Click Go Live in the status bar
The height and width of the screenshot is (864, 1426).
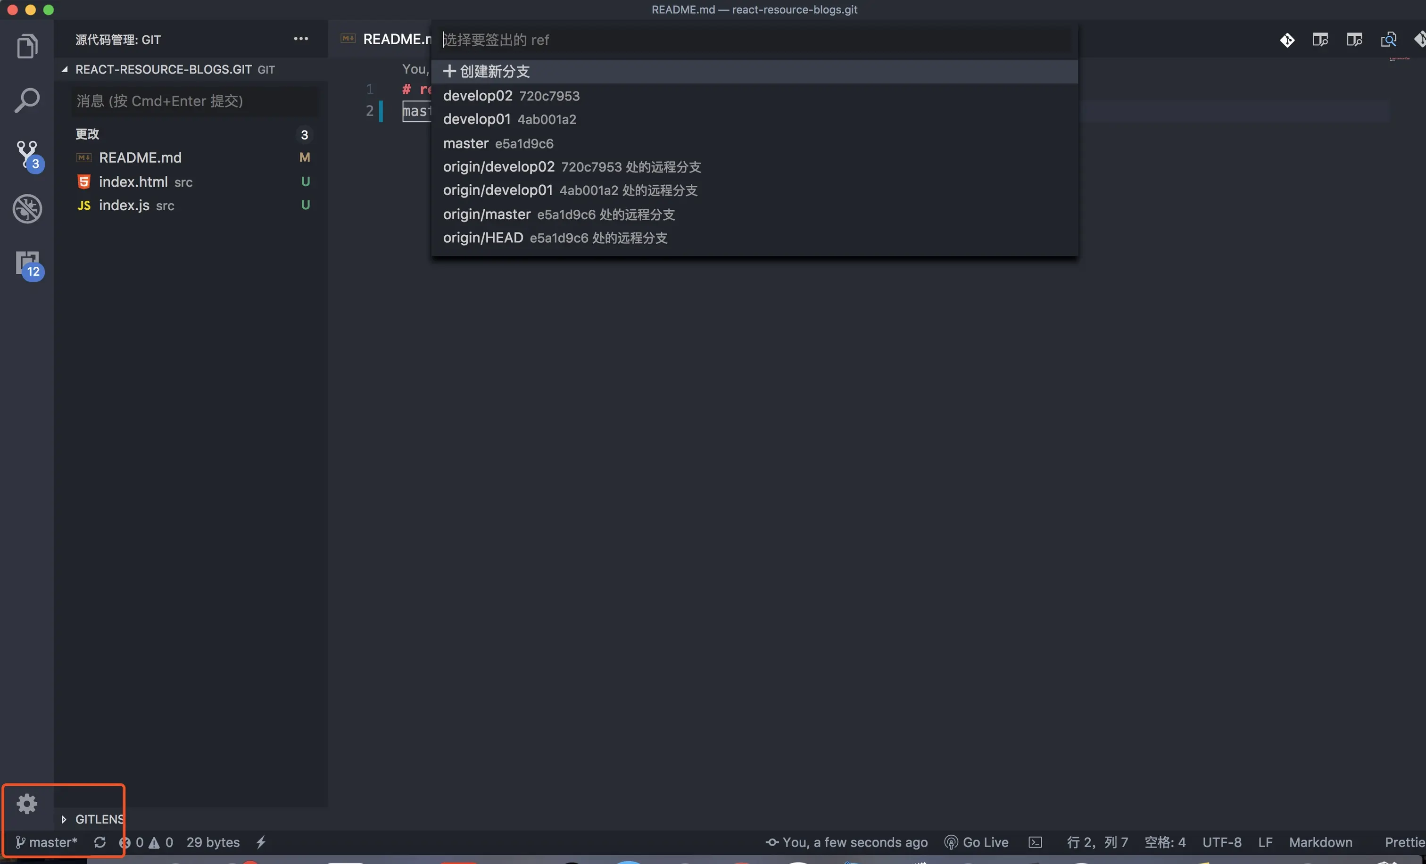click(x=977, y=842)
